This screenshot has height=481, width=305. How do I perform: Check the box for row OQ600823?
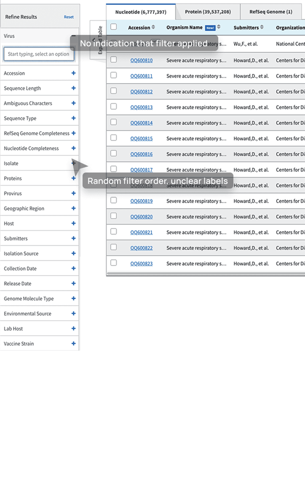point(114,263)
